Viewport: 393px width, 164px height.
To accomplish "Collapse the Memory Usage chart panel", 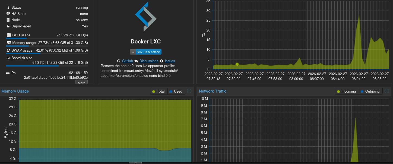I will click(x=189, y=91).
